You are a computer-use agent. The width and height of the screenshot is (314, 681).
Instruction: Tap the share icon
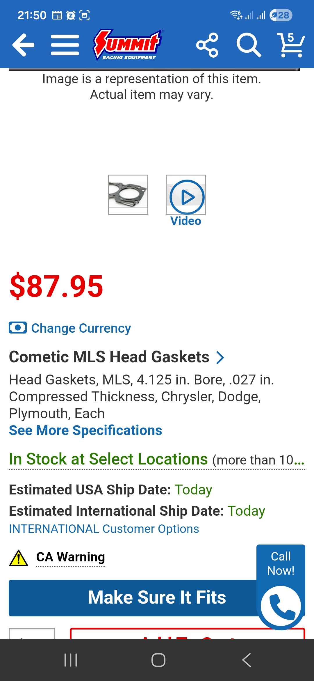[x=207, y=45]
